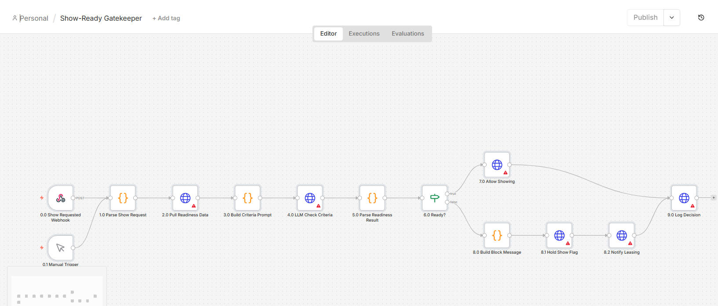Open the Show Requested Webhook node
Viewport: 718px width, 306px height.
pyautogui.click(x=61, y=198)
